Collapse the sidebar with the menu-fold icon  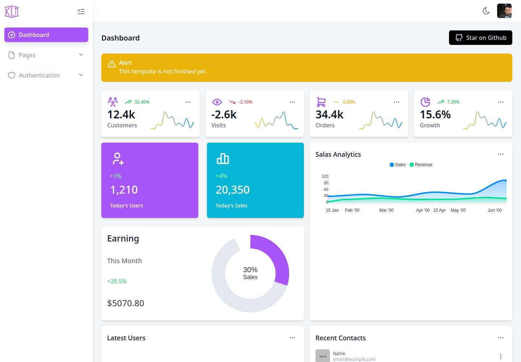click(x=81, y=12)
